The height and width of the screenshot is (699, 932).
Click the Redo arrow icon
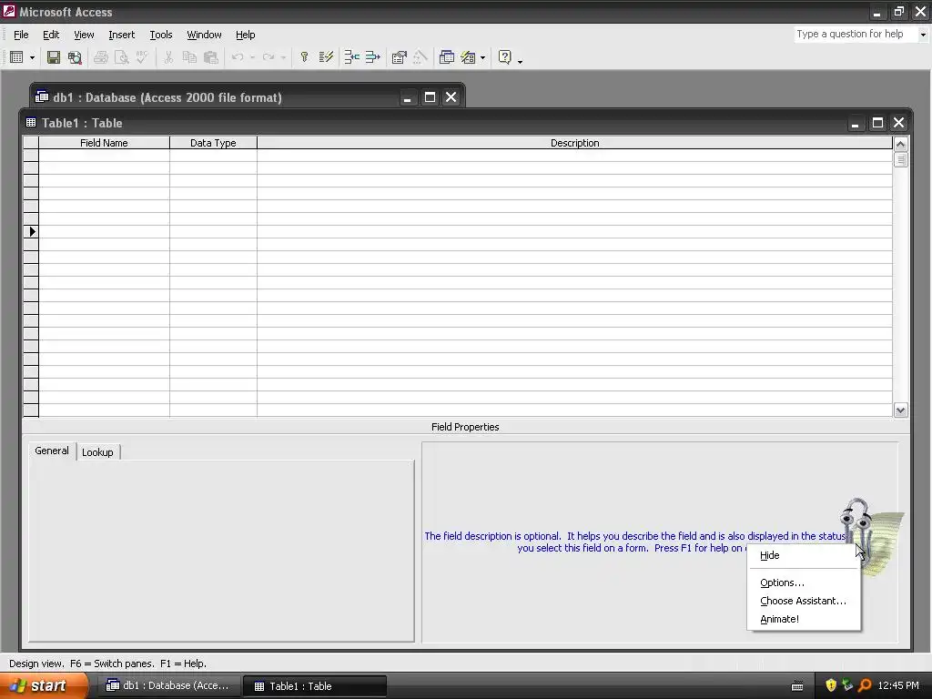pyautogui.click(x=268, y=57)
